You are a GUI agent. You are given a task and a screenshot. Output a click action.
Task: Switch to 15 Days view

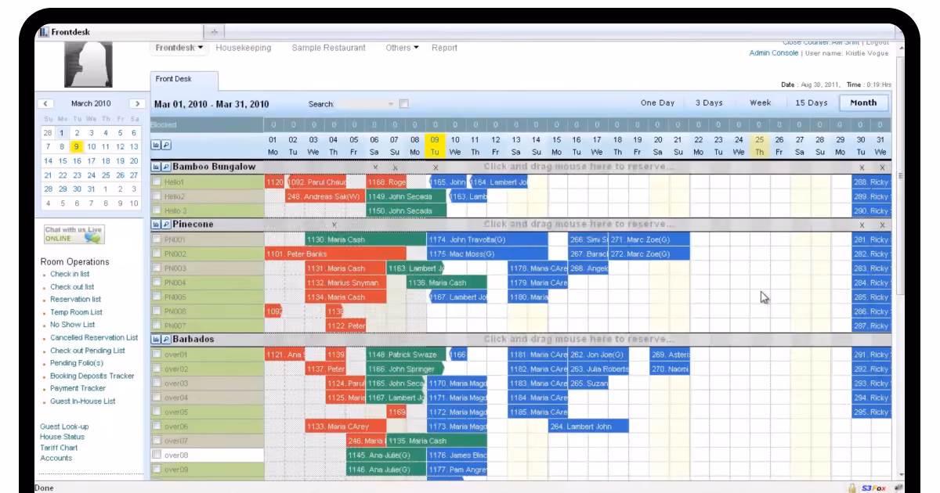(x=812, y=103)
